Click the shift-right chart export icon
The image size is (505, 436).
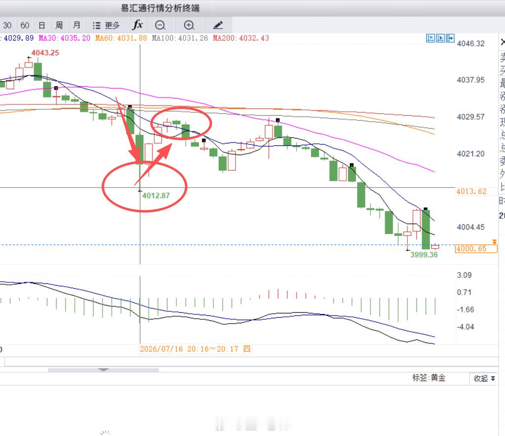pos(450,38)
